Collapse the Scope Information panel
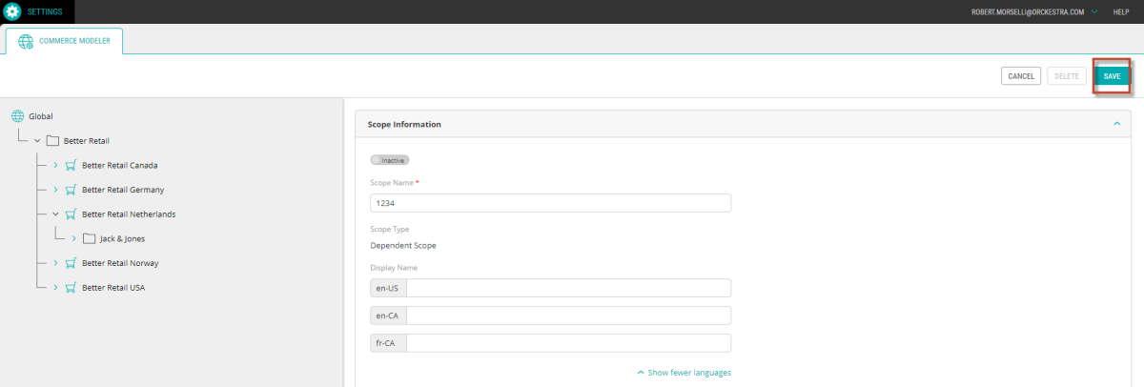 (x=1115, y=124)
